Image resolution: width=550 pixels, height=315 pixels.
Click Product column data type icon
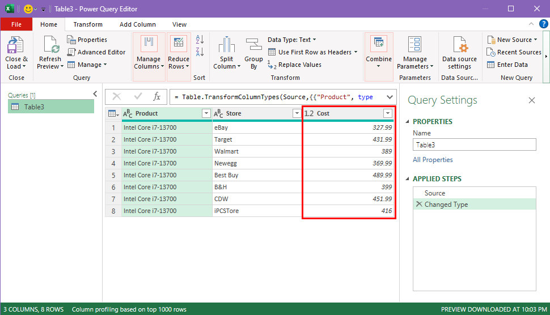coord(128,113)
